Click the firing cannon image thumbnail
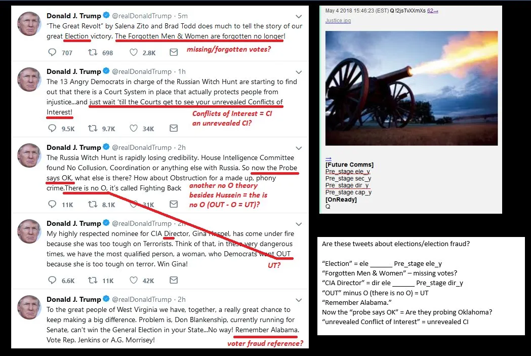531x356 pixels. coord(412,88)
